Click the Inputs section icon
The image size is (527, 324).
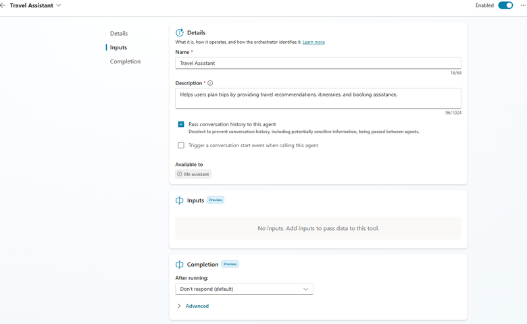180,200
